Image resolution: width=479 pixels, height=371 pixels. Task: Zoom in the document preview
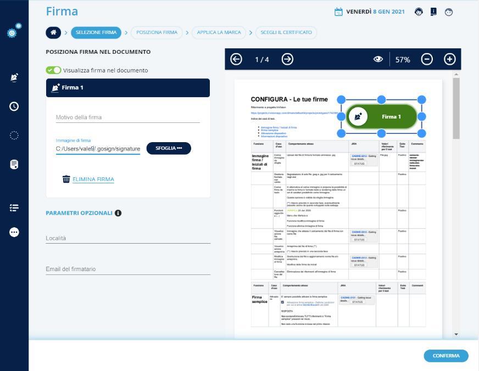(449, 59)
